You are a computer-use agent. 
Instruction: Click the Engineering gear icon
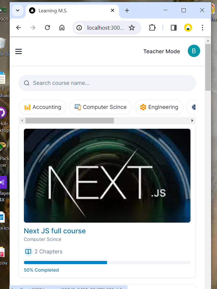pos(143,107)
